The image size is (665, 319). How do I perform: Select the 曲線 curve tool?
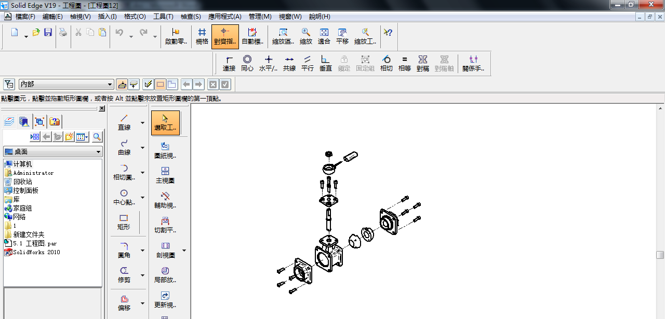pyautogui.click(x=124, y=147)
